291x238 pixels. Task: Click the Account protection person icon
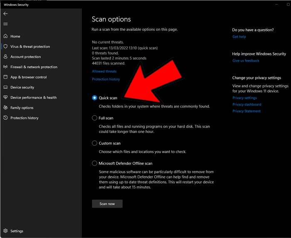5,57
